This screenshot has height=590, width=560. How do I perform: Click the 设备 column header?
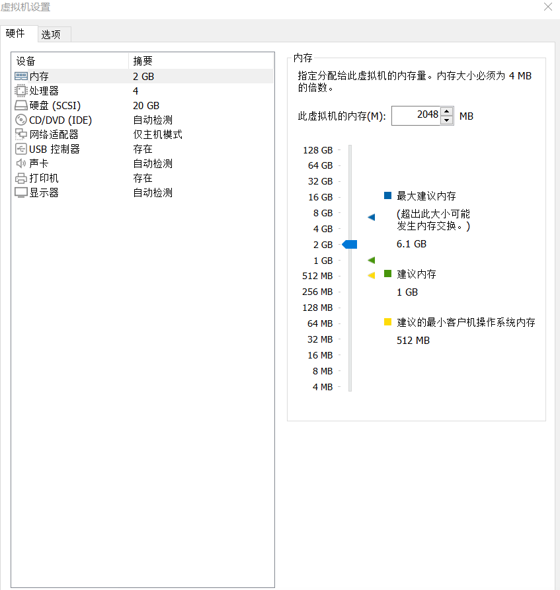(x=70, y=61)
